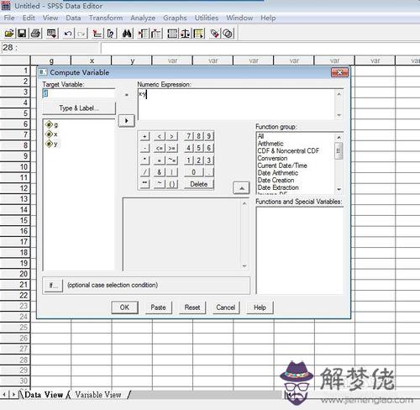Click the Weight Cases scales icon
Viewport: 420px width, 410px height.
[x=186, y=34]
